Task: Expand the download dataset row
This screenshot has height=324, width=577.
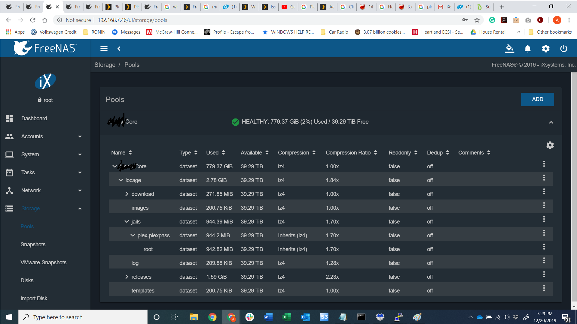Action: point(127,194)
